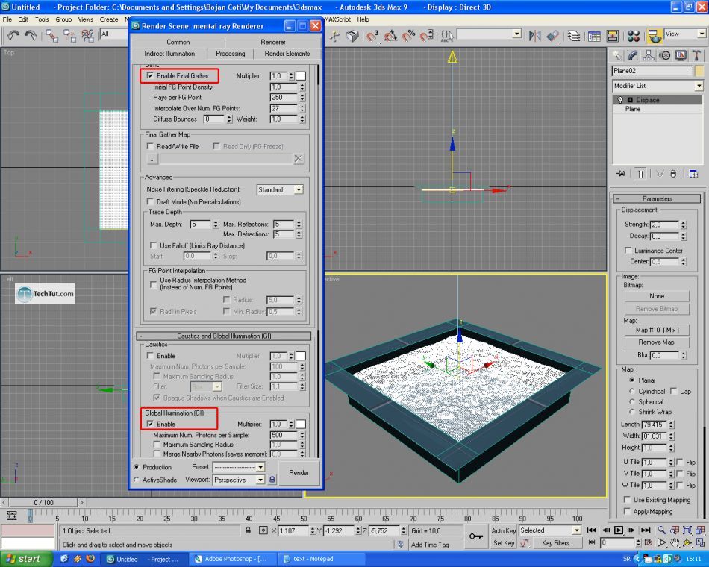Toggle the 3D Snaps magnet icon

click(372, 36)
